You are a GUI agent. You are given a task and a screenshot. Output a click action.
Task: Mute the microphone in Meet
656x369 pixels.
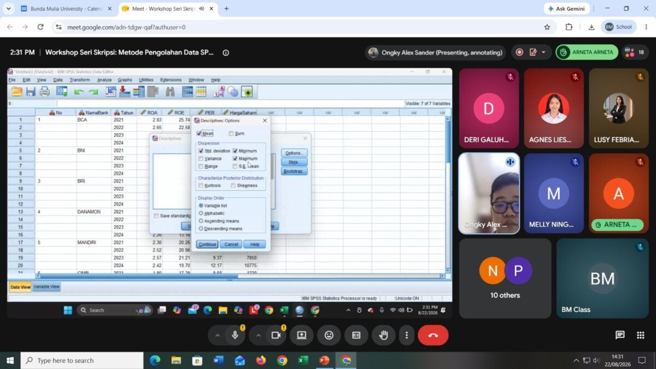pos(235,335)
